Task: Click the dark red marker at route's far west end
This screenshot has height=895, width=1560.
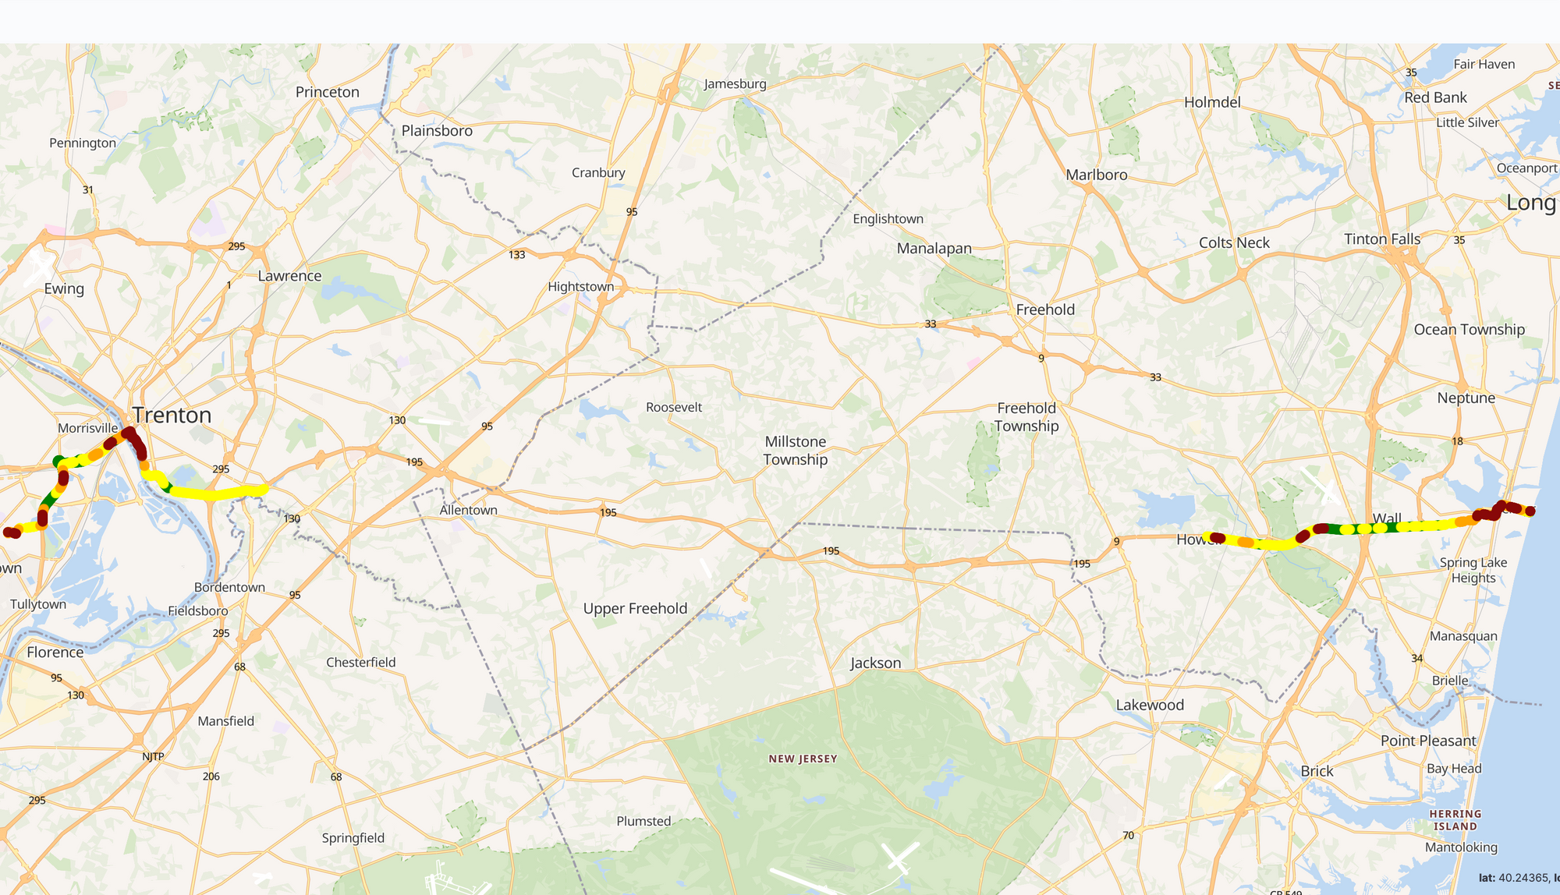Action: [x=11, y=532]
